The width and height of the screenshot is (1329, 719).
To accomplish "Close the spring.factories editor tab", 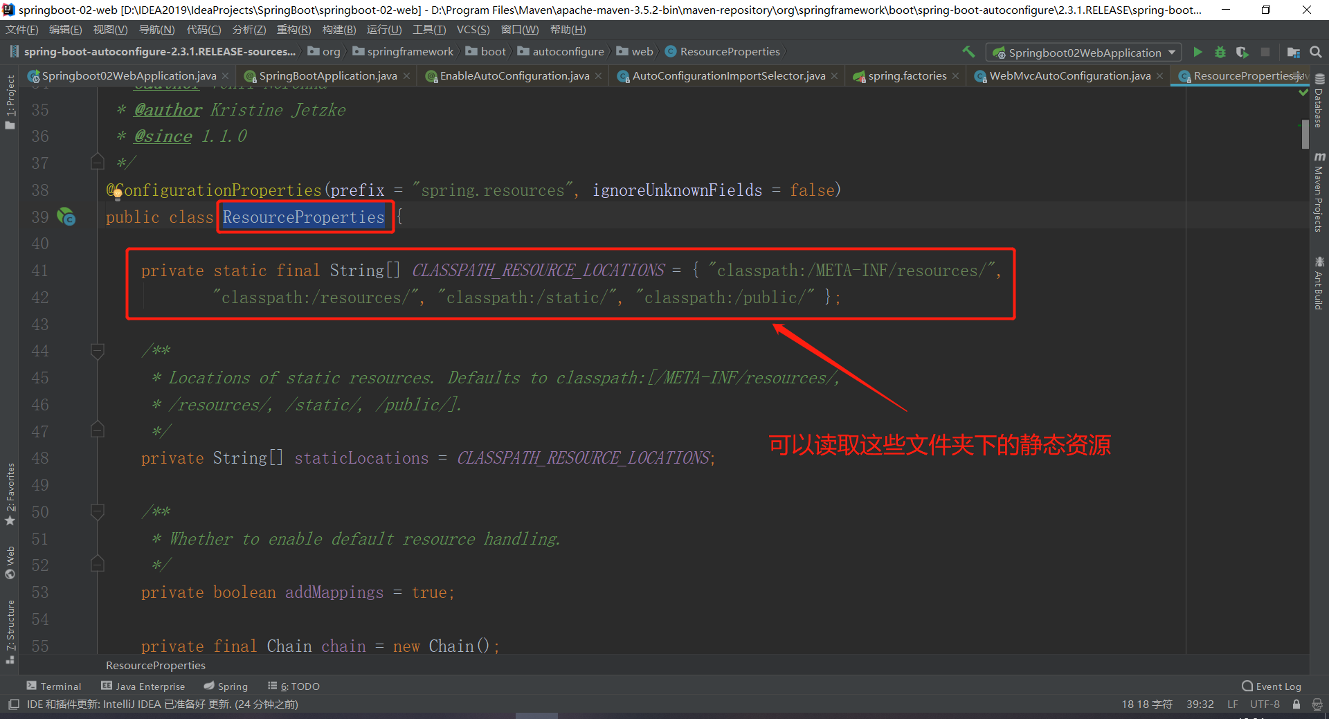I will (956, 76).
